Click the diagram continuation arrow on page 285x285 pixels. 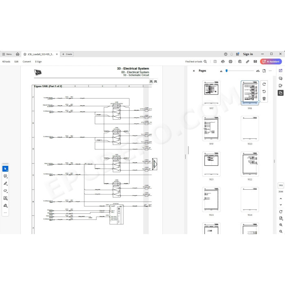[x=154, y=164]
